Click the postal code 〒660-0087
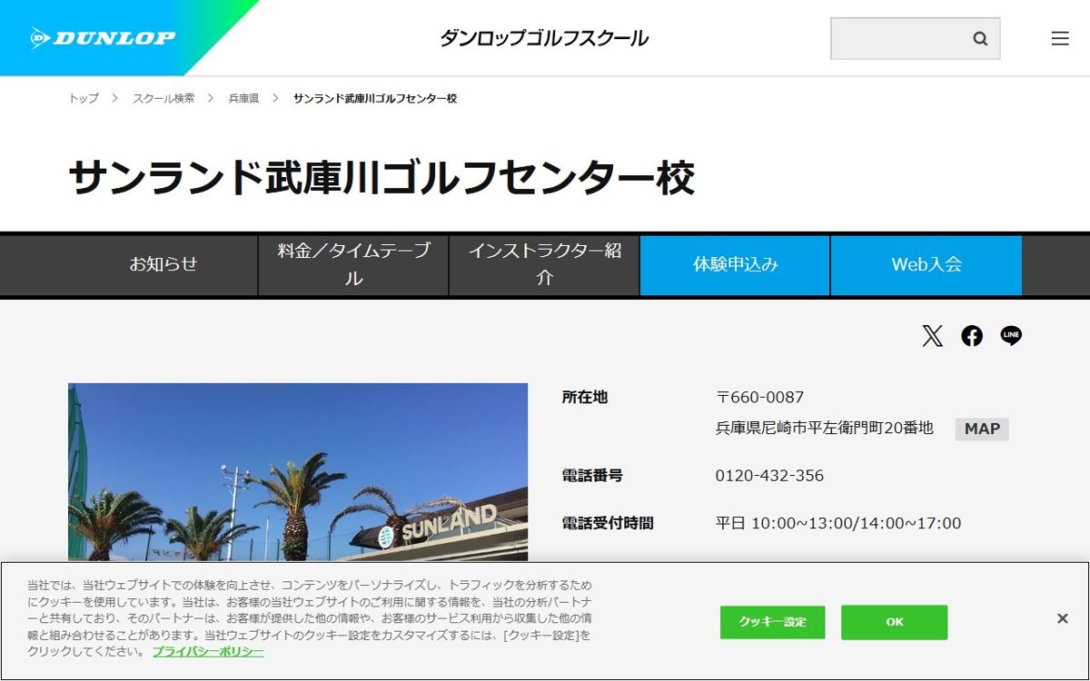1090x681 pixels. (x=759, y=398)
